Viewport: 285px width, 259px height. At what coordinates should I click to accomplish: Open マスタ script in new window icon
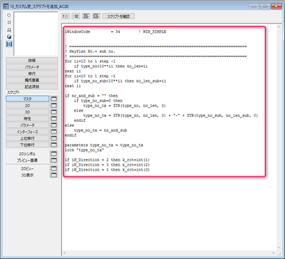click(x=54, y=99)
